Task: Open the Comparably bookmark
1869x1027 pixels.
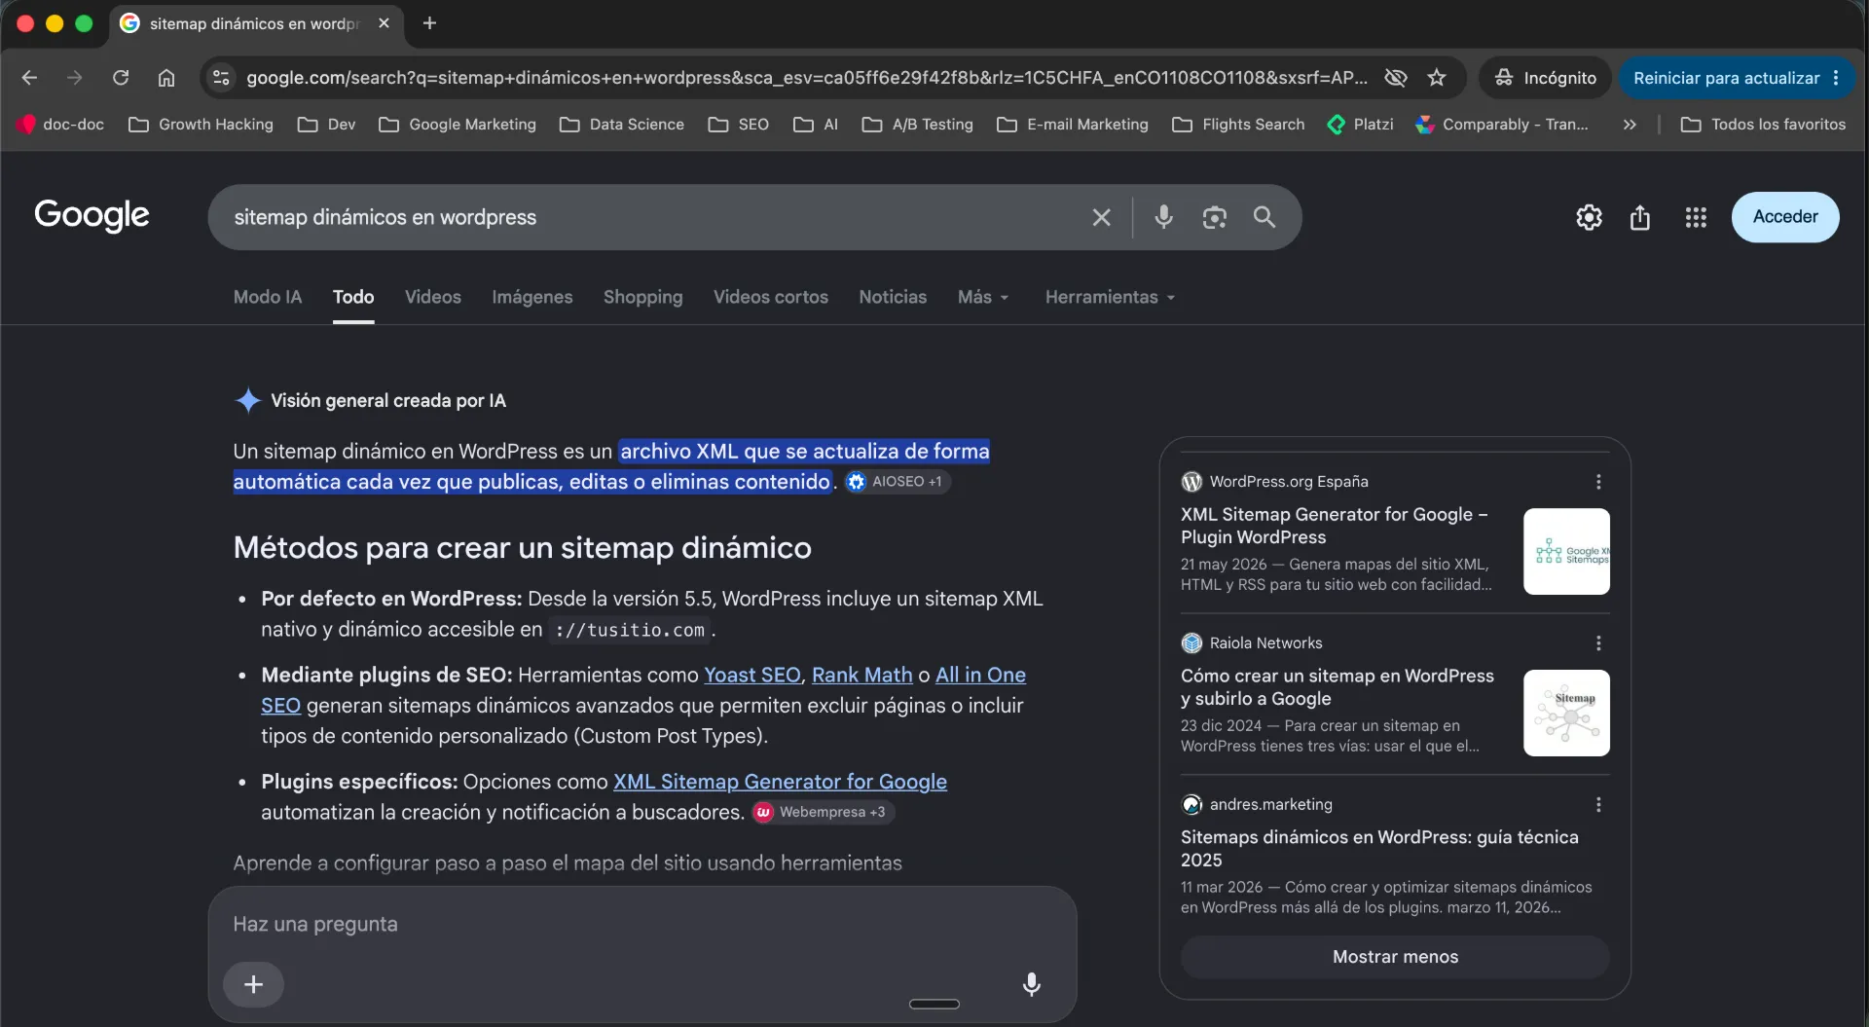Action: point(1502,125)
